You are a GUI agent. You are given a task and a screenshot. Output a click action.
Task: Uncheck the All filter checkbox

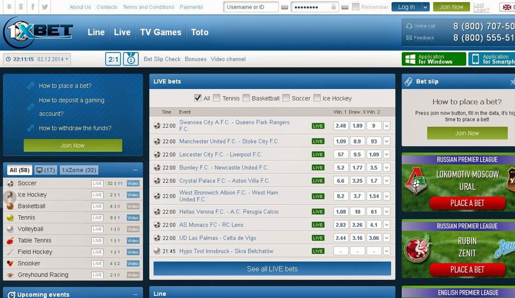pos(198,98)
